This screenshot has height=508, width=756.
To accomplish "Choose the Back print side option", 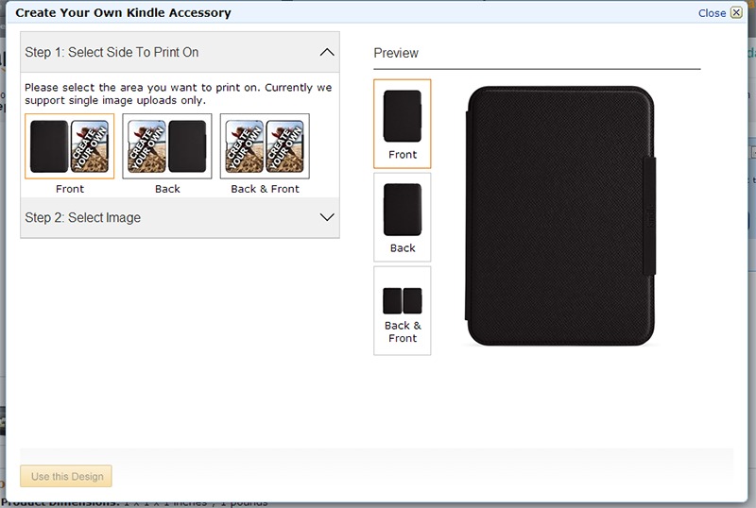I will click(167, 146).
